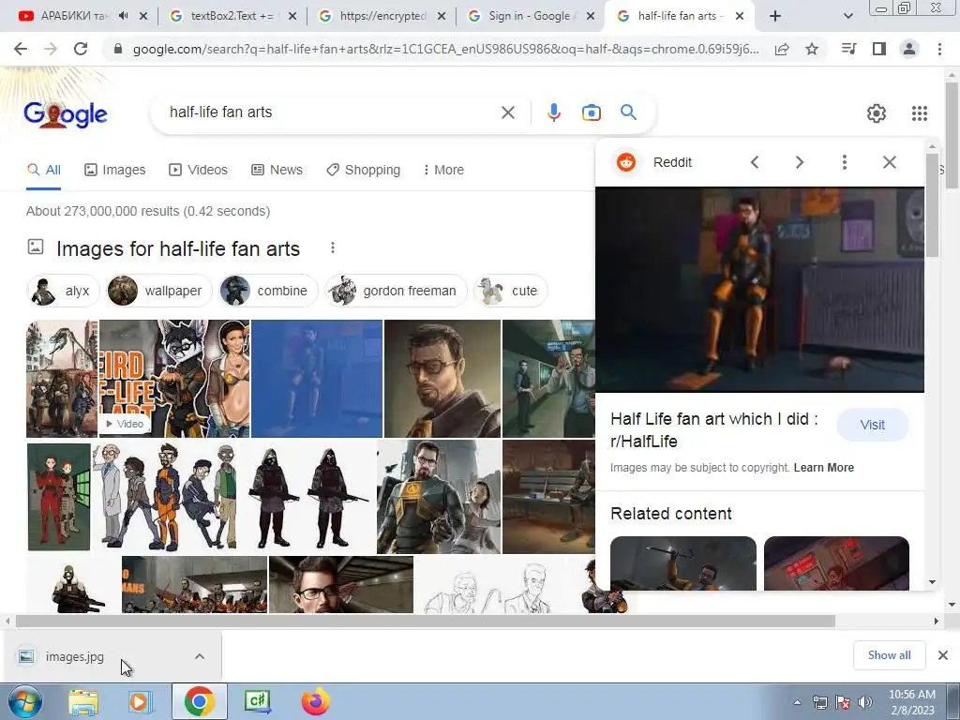Open Windows Explorer from taskbar

[82, 701]
